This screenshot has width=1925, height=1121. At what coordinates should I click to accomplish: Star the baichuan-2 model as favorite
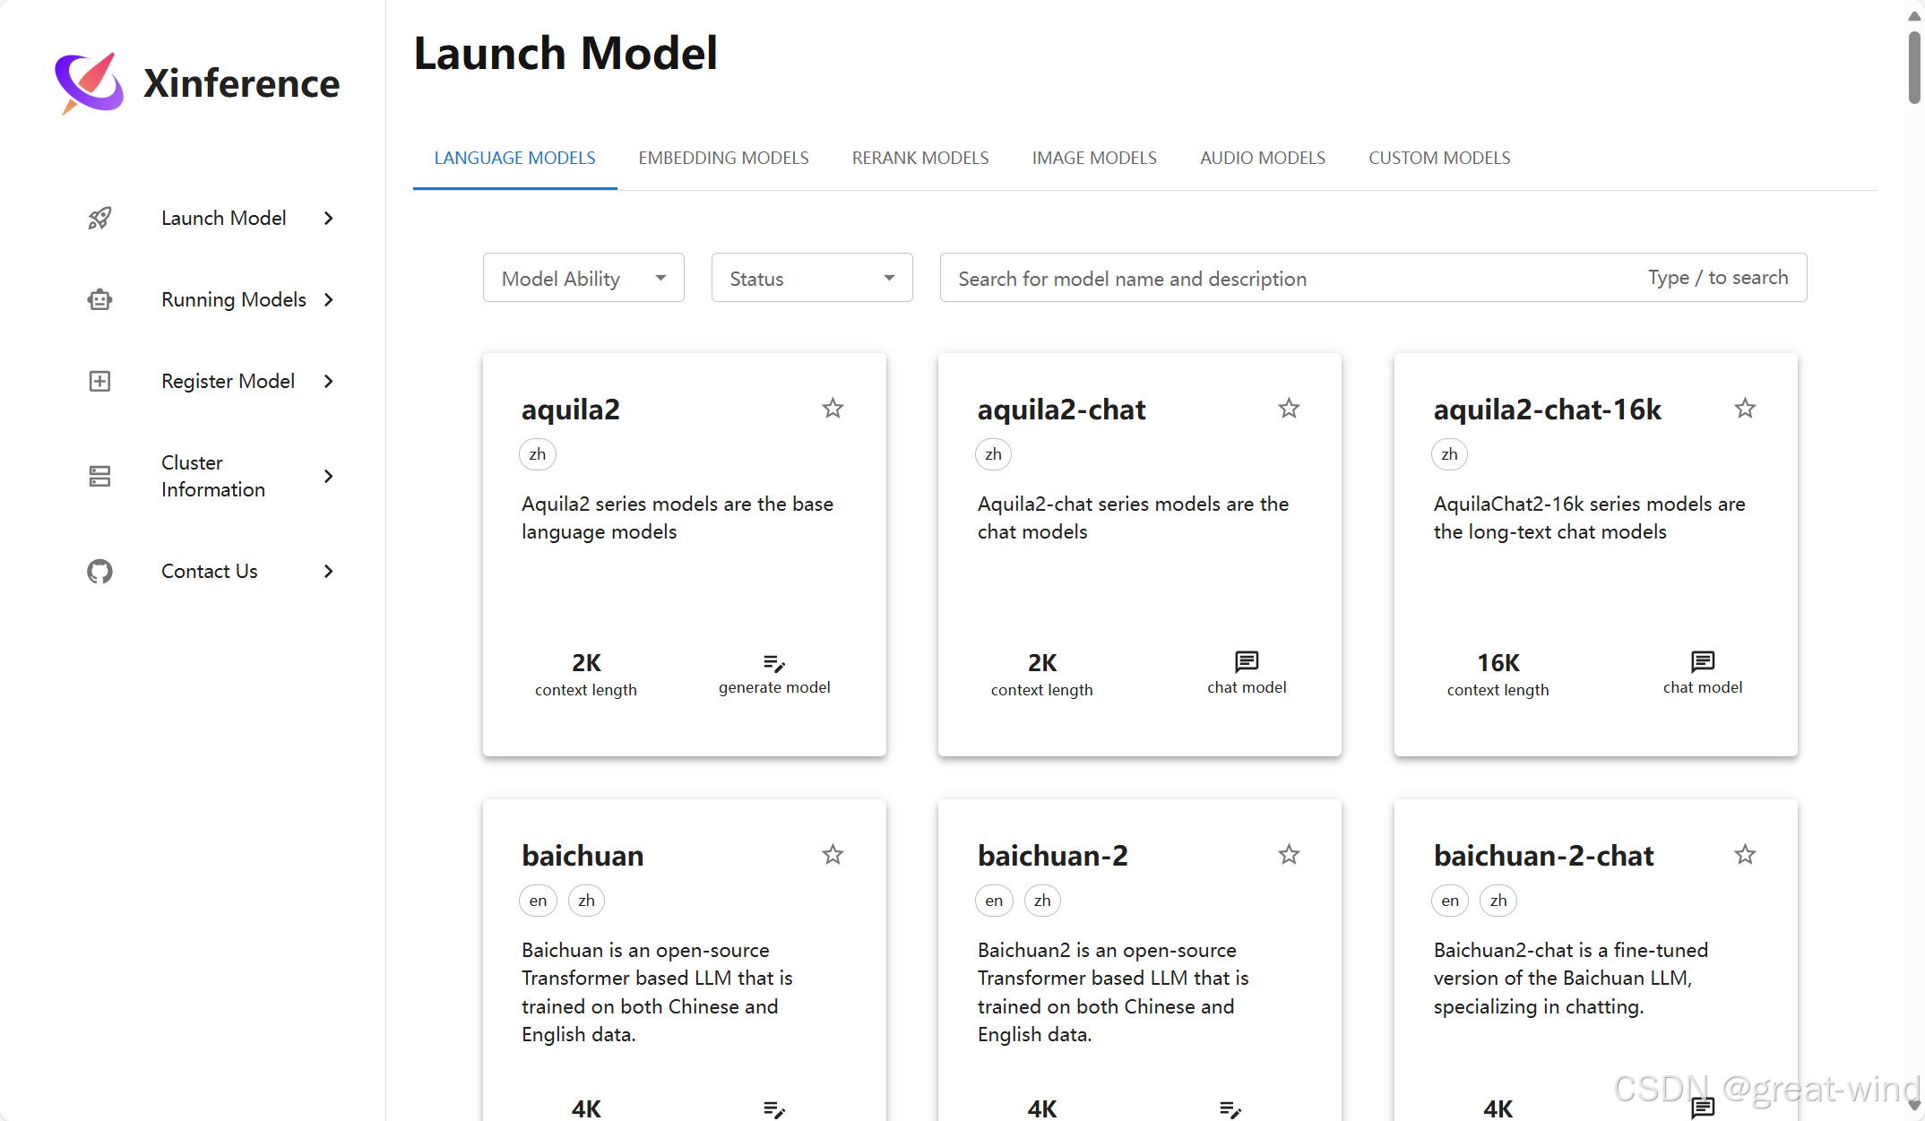(1289, 855)
